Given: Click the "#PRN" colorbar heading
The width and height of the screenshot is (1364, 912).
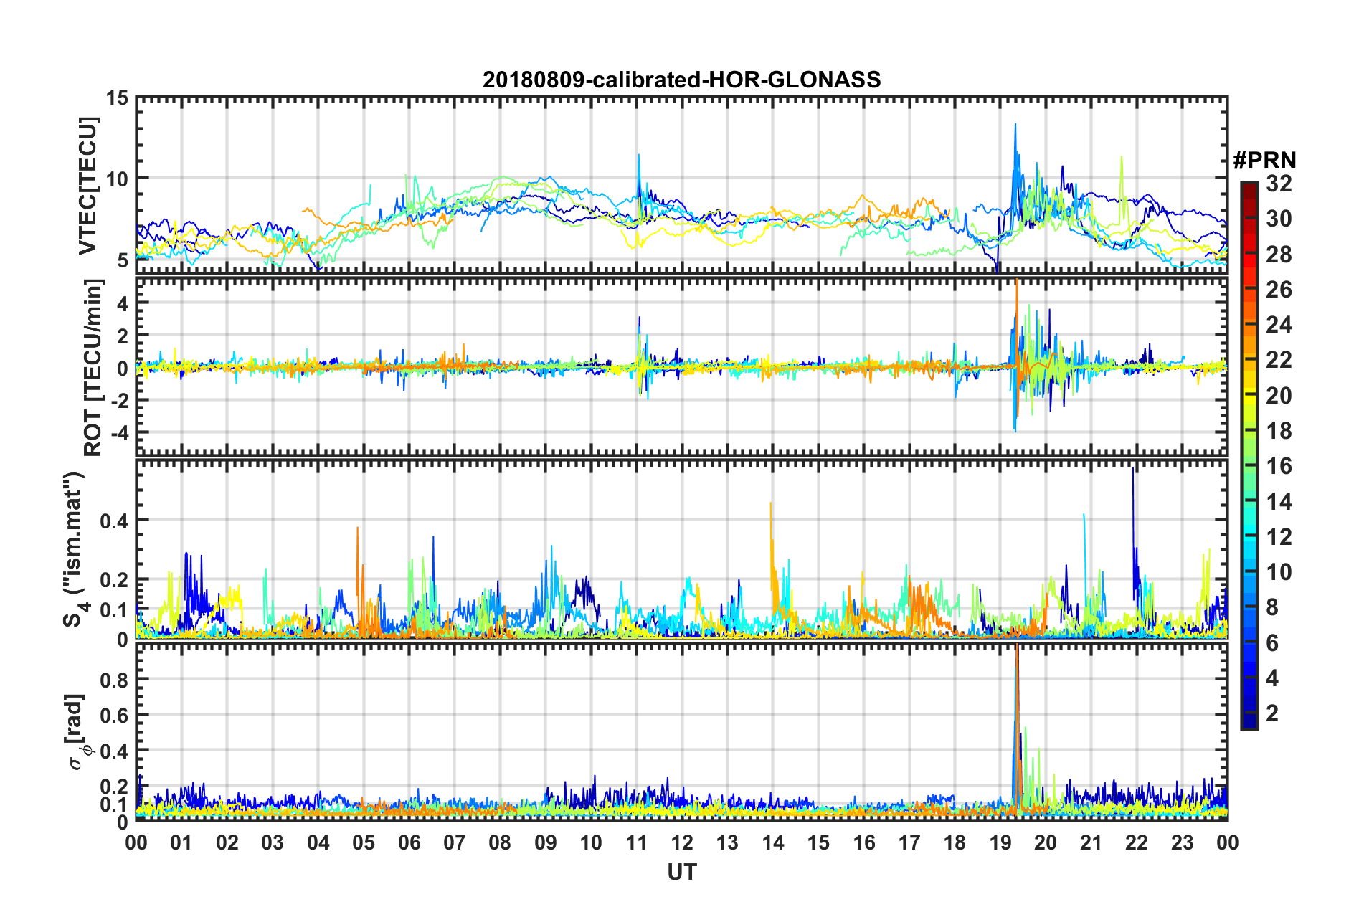Looking at the screenshot, I should tap(1264, 161).
